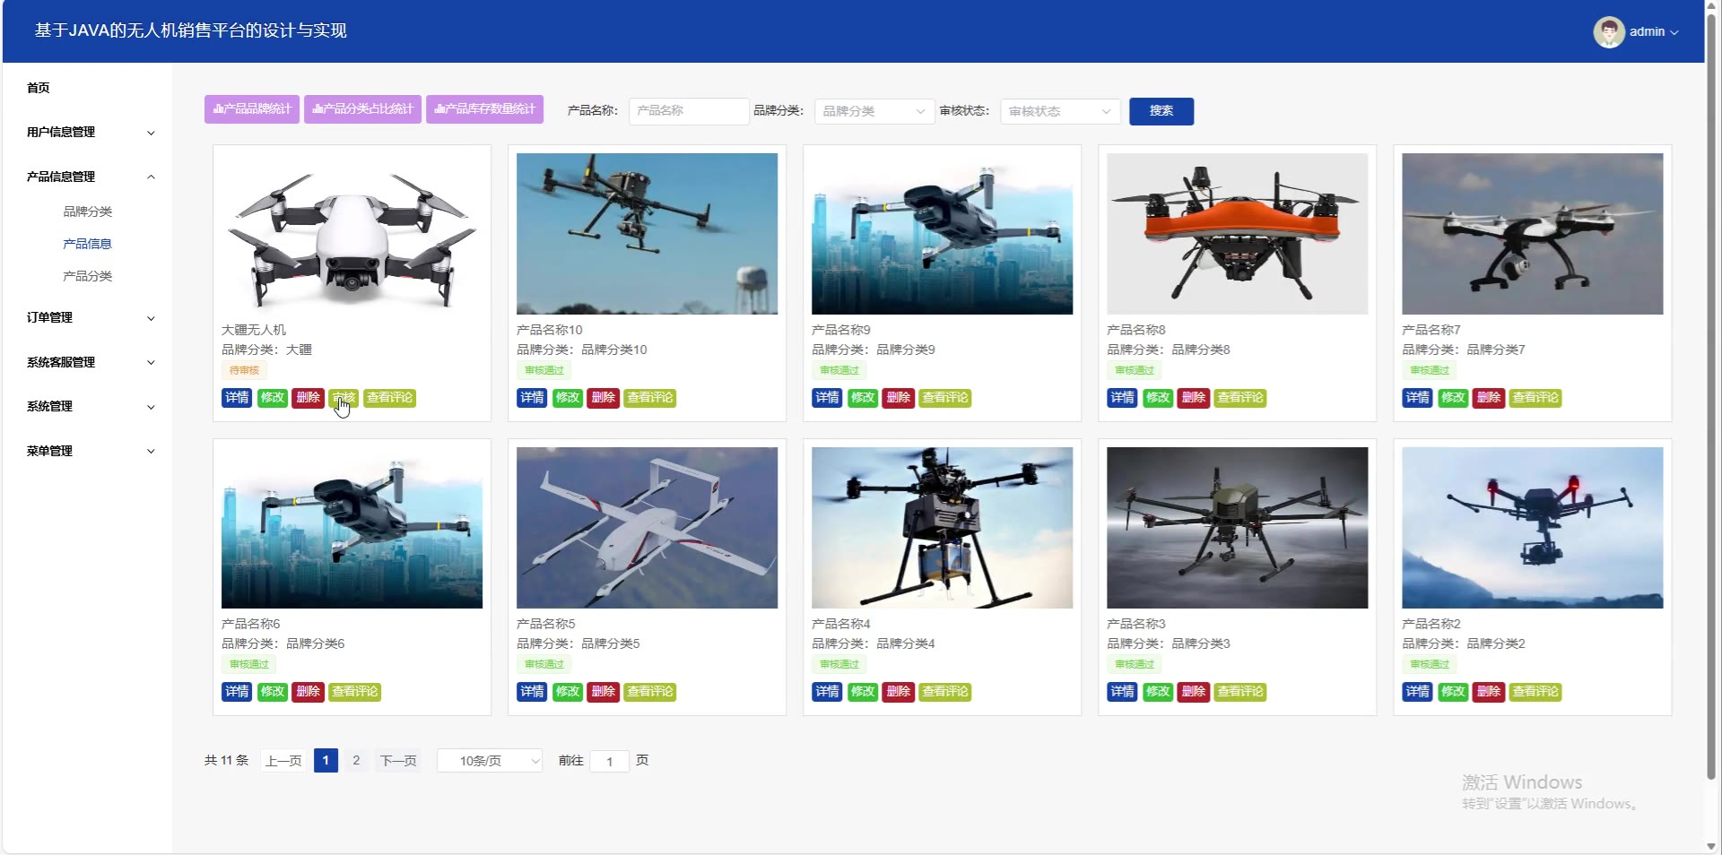Delete 产品名称7 product
The image size is (1722, 855).
1489,398
